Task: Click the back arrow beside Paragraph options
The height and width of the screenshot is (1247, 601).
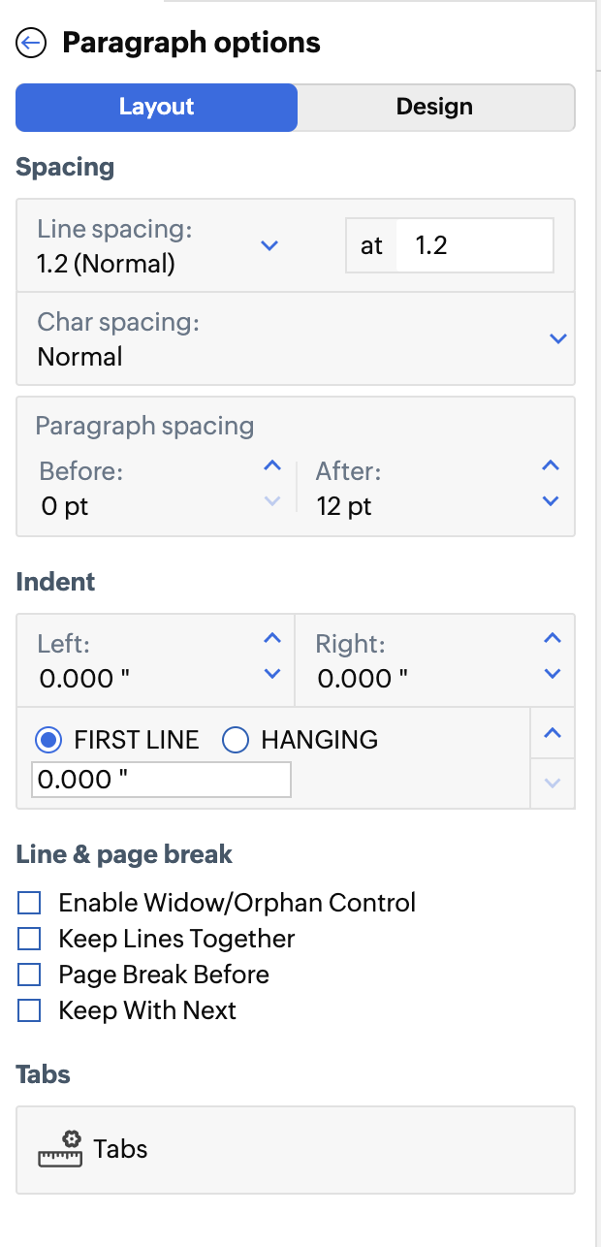Action: [x=32, y=43]
